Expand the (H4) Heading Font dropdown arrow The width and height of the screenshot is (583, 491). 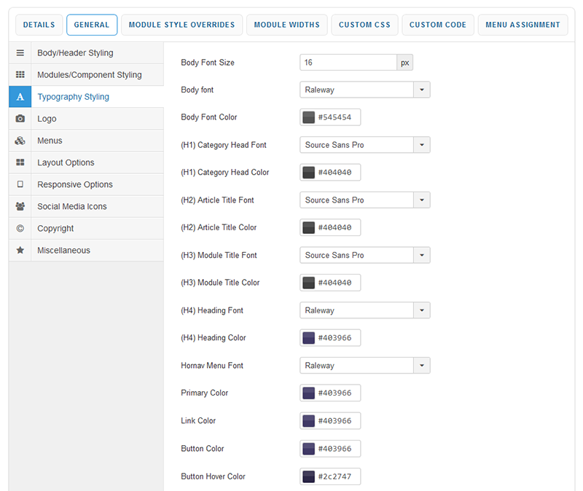(421, 310)
